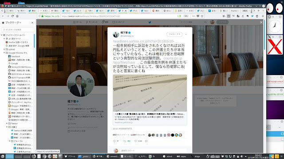Open the tweet options chevron dropdown
The image size is (284, 159).
(x=186, y=34)
